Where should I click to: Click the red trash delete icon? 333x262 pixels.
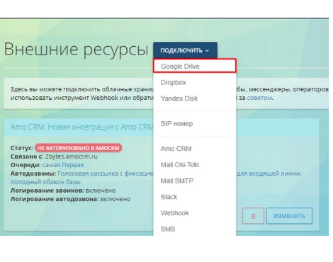pyautogui.click(x=253, y=216)
